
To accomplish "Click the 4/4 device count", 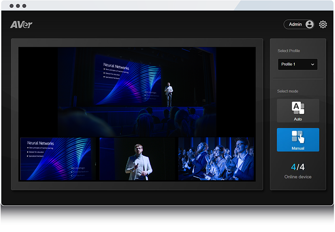I will pyautogui.click(x=298, y=167).
